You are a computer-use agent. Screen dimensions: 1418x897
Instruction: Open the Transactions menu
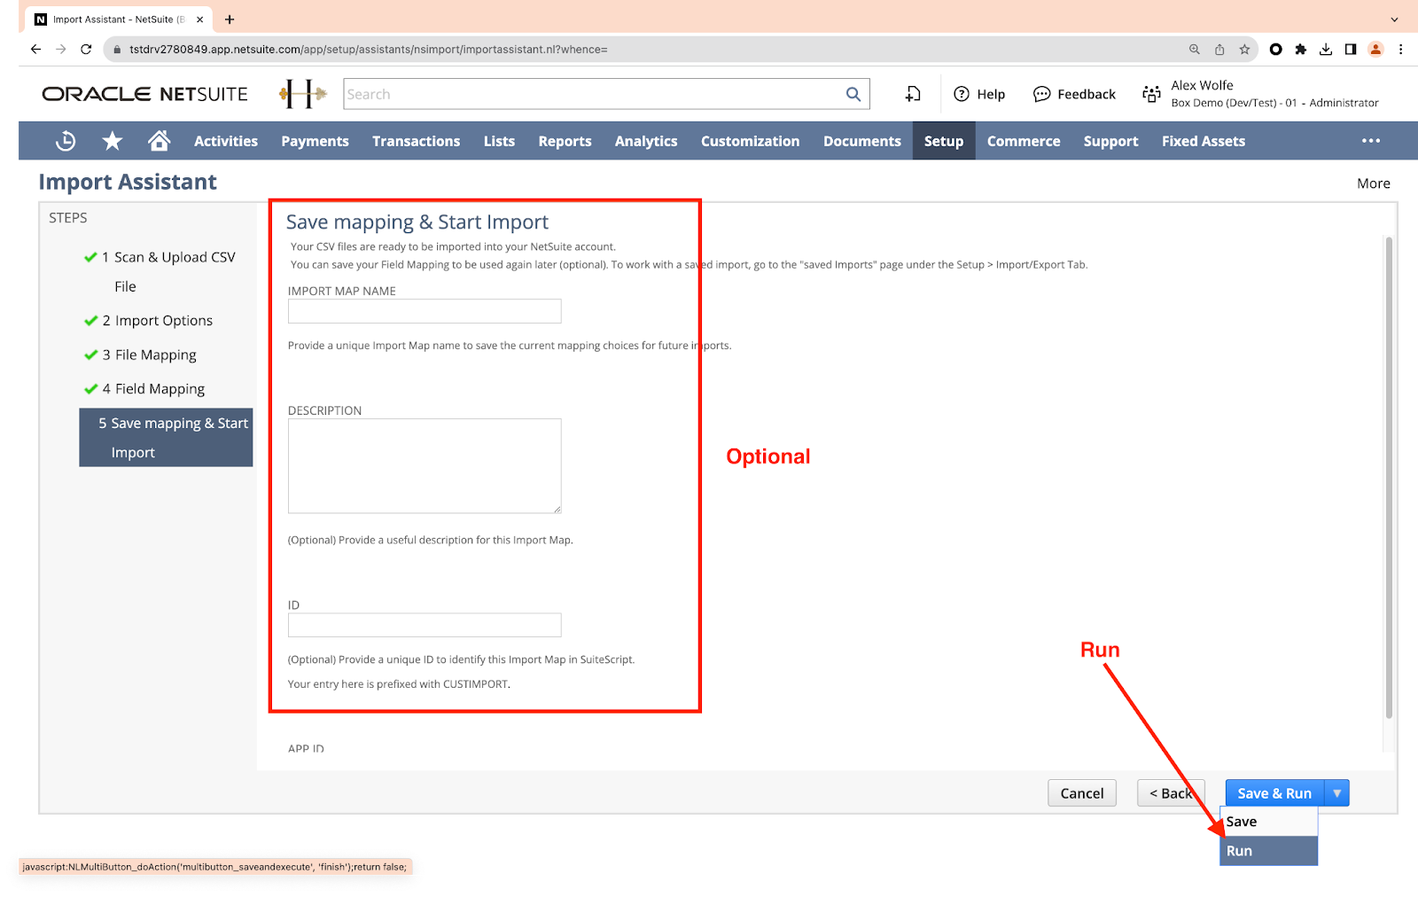pyautogui.click(x=416, y=141)
